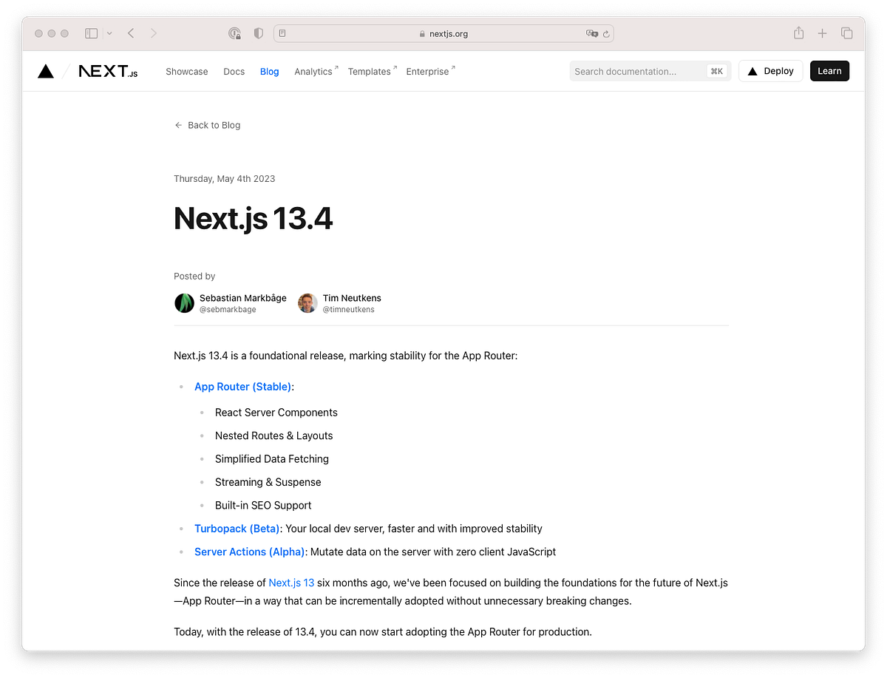
Task: Click the Vercel triangle logo
Action: (x=45, y=70)
